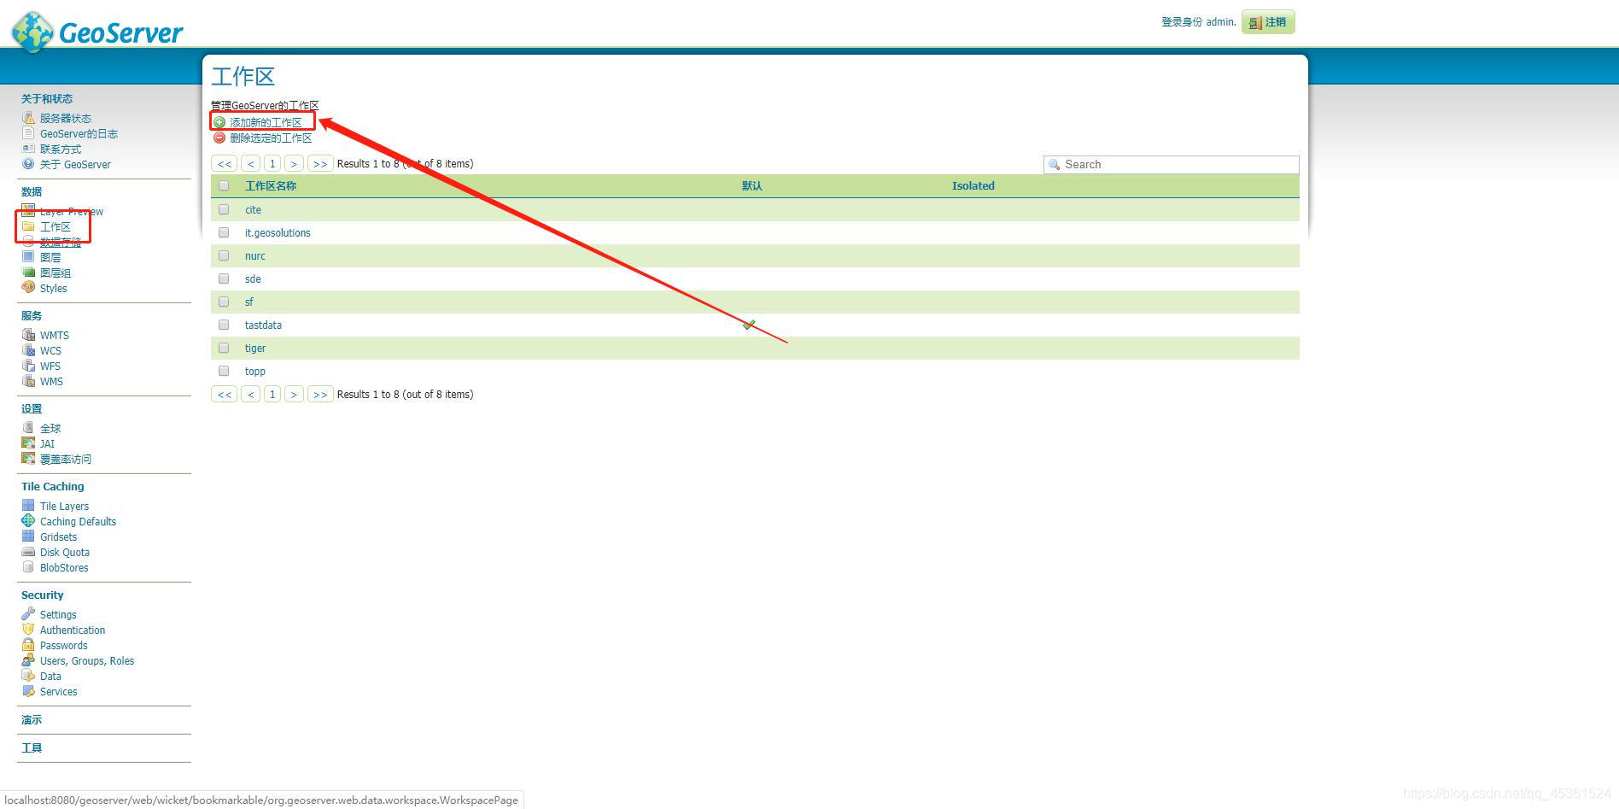
Task: Click the Gridsets icon
Action: pyautogui.click(x=28, y=536)
